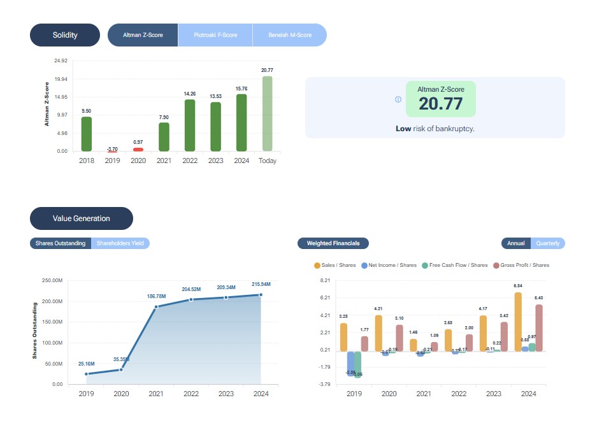Click the info icon beside Altman Z-Score
604x421 pixels.
click(x=398, y=99)
